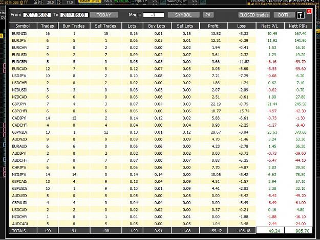Select the GBPNZDi symbol row
The image size is (320, 240).
pos(161,132)
